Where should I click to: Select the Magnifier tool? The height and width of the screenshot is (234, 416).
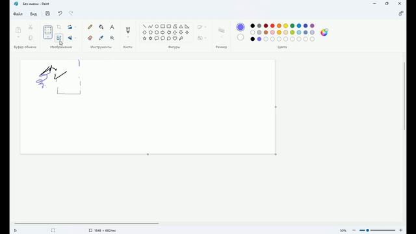(112, 38)
